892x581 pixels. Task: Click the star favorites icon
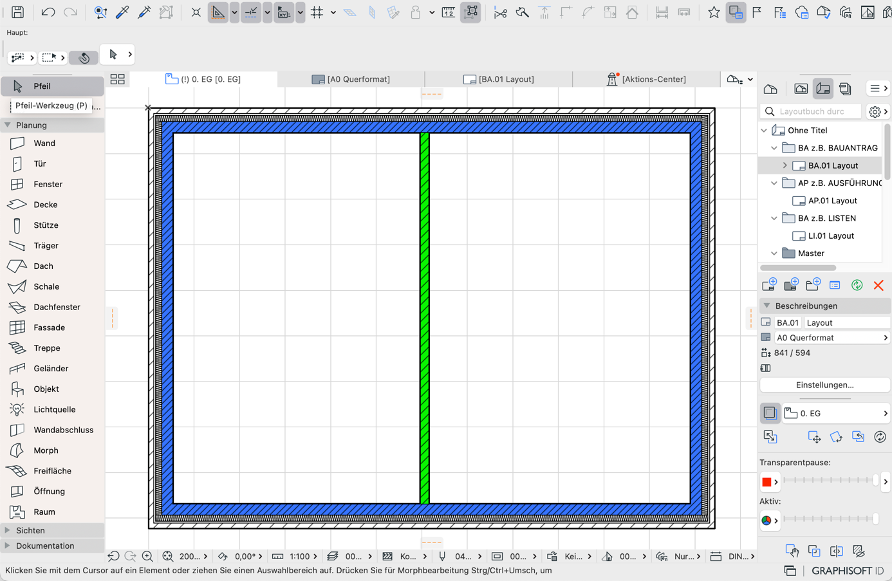tap(714, 12)
